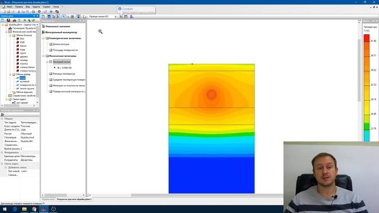
Task: Click the graph plot icon next to contour dropdown
Action: point(121,17)
